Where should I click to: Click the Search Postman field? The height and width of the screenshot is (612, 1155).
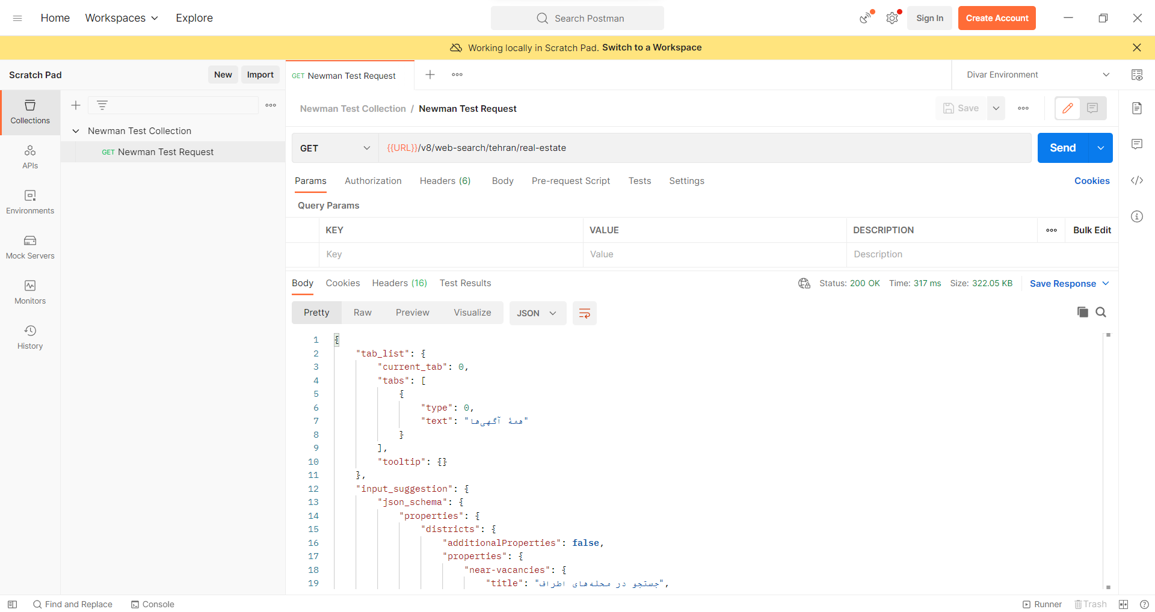click(577, 18)
